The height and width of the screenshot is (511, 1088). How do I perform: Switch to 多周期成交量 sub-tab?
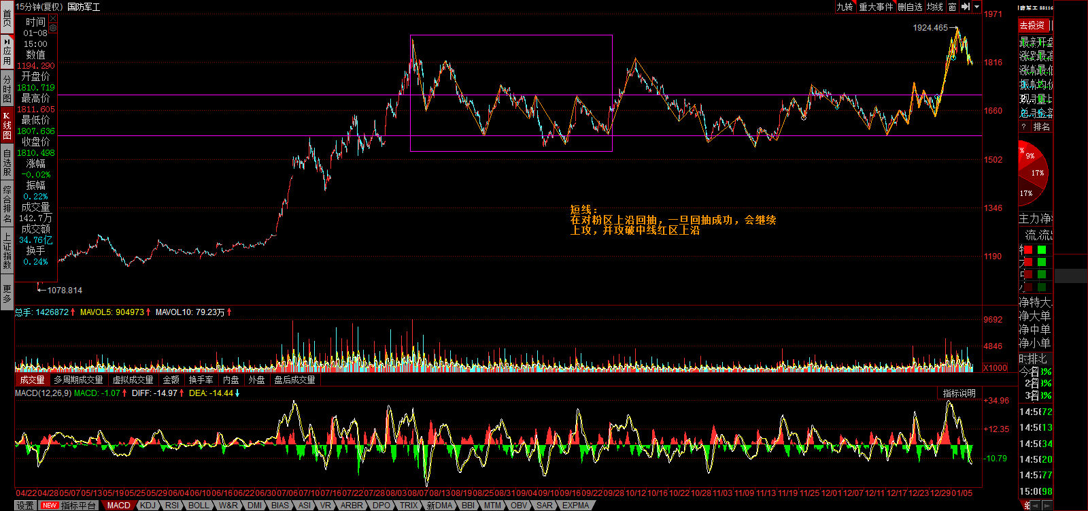(79, 380)
